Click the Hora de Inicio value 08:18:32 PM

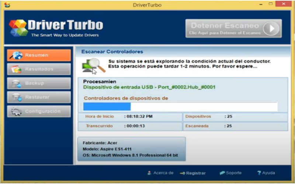(x=139, y=116)
